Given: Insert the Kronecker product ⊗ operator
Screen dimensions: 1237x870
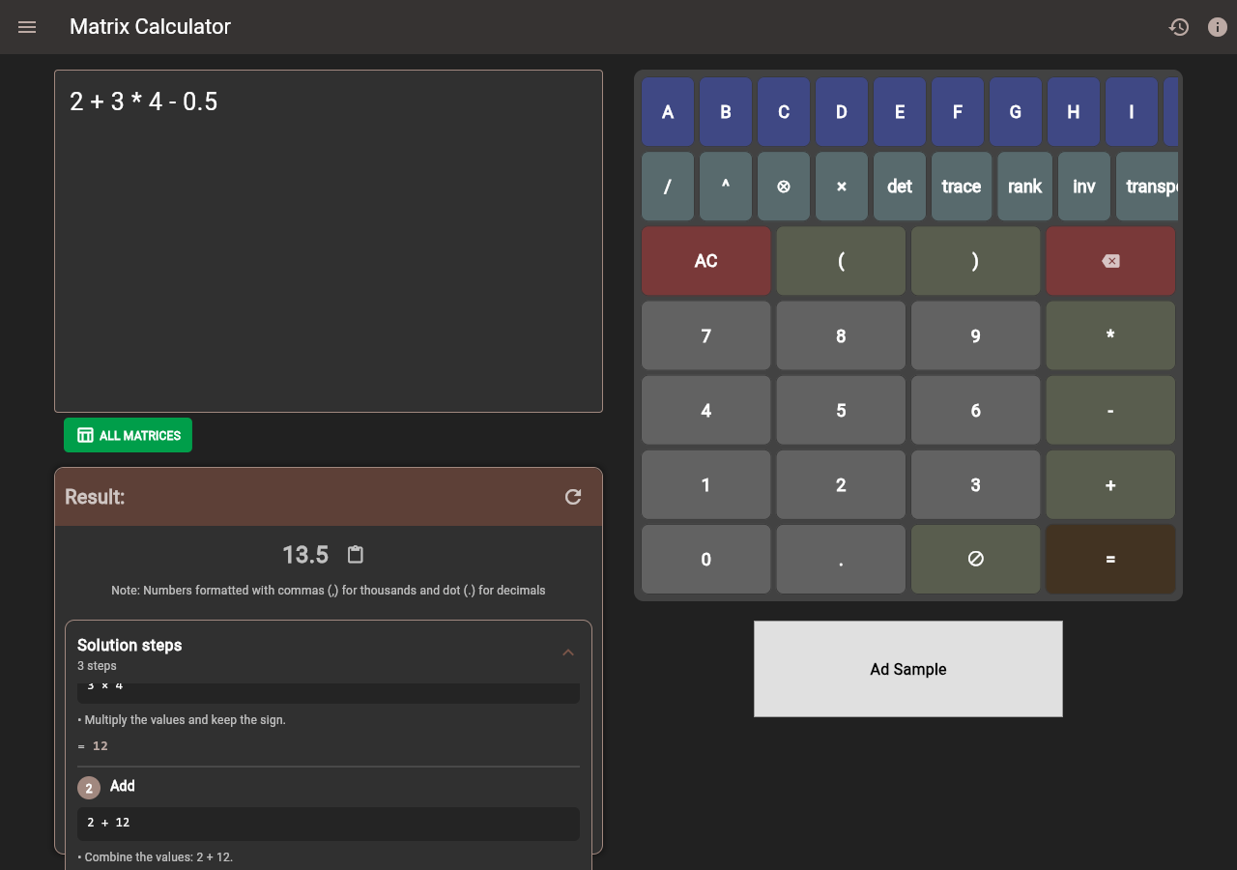Looking at the screenshot, I should (x=784, y=187).
